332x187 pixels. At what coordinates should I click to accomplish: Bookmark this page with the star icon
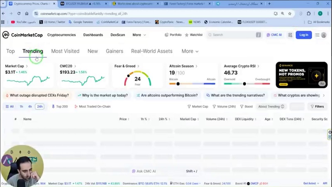(x=290, y=13)
